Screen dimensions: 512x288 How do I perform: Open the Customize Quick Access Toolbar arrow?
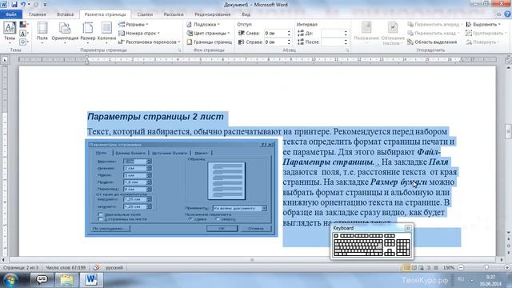pyautogui.click(x=45, y=5)
